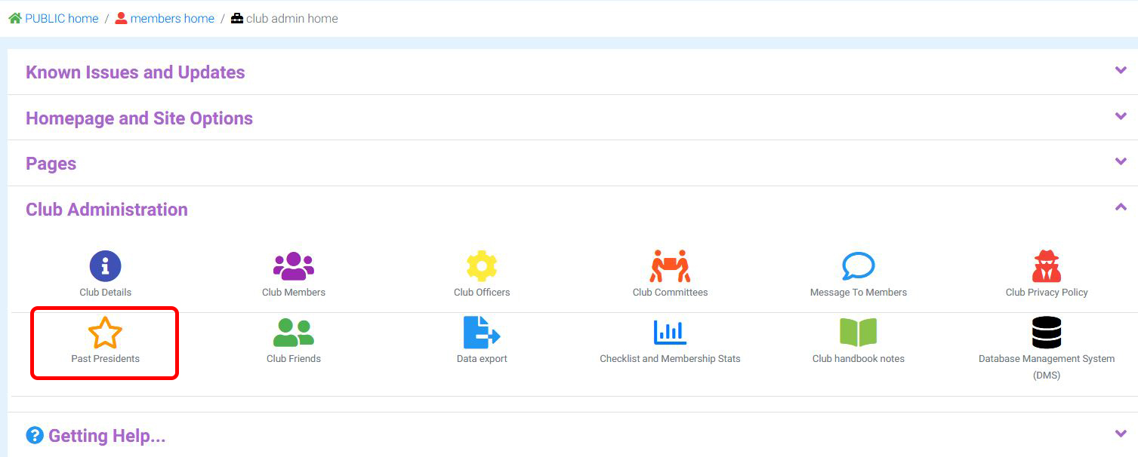
Task: Click the Club Privacy Policy label
Action: coord(1047,293)
